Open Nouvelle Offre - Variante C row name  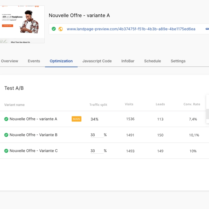(34, 151)
